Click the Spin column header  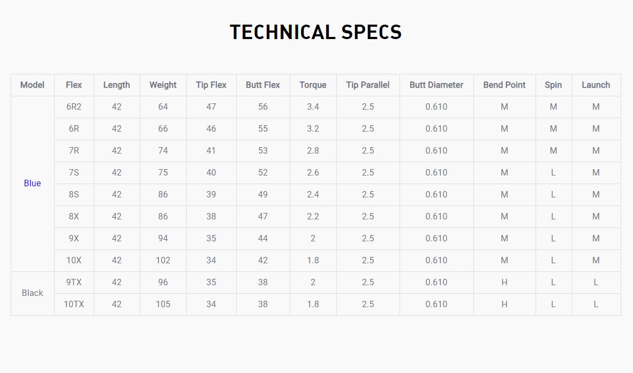[x=553, y=85]
